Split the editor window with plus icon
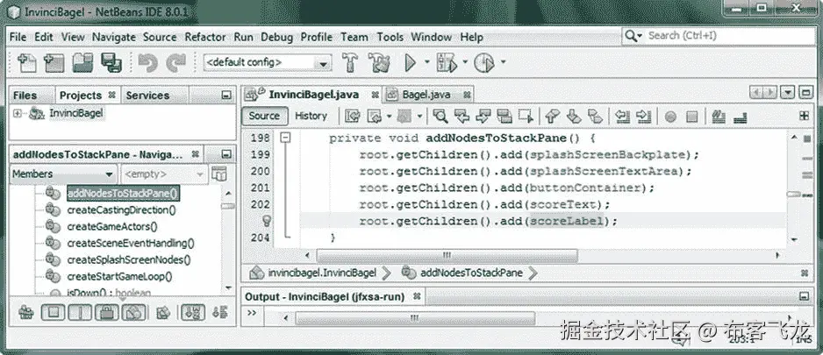The height and width of the screenshot is (355, 823). pyautogui.click(x=804, y=116)
